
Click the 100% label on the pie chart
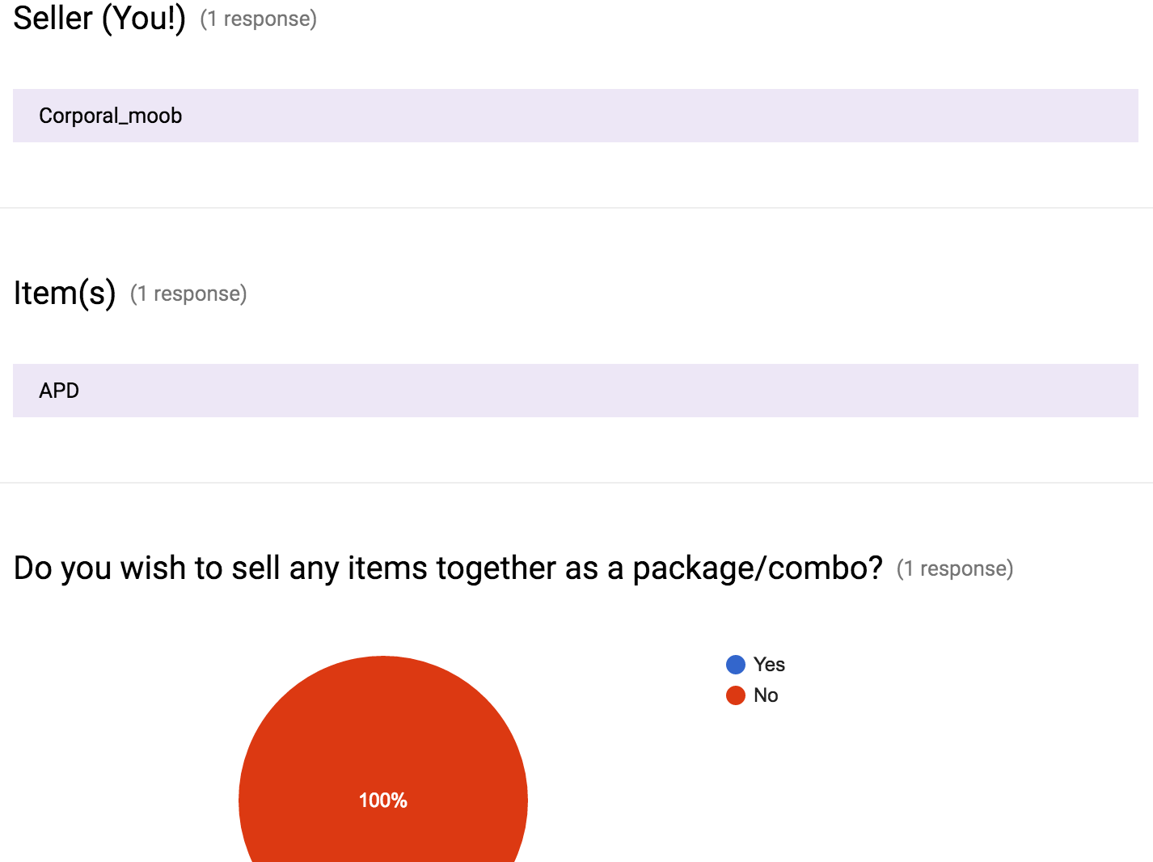coord(382,801)
